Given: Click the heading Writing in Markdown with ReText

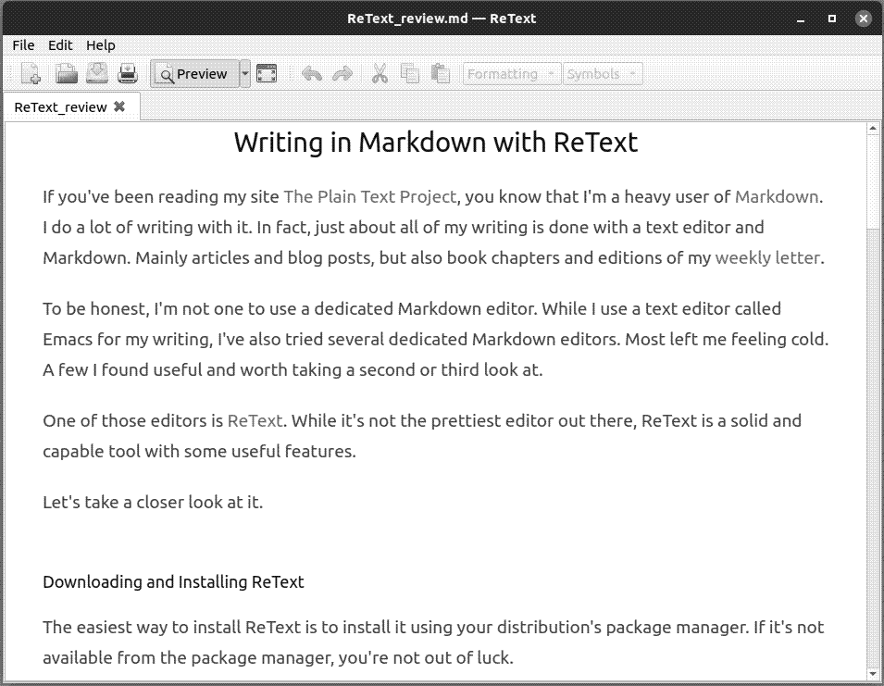Looking at the screenshot, I should 436,143.
